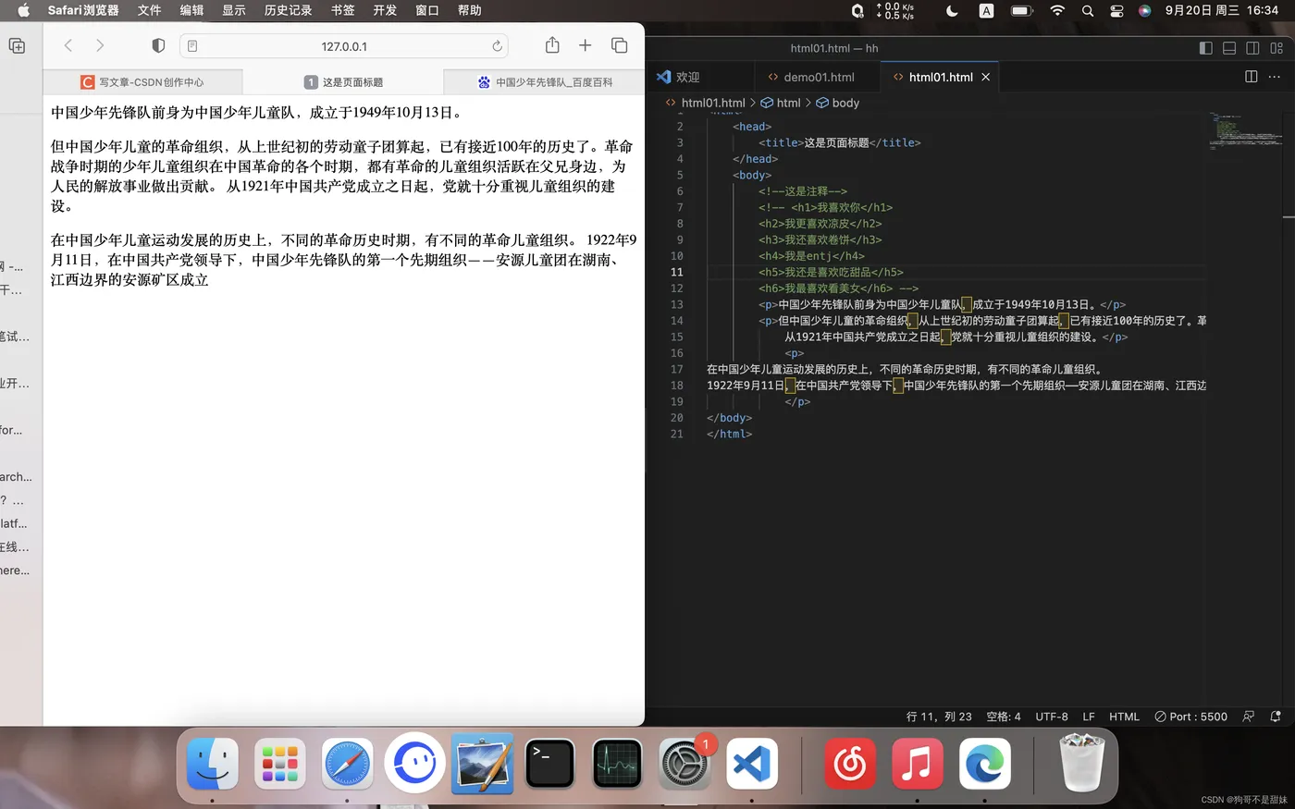Screen dimensions: 1295x809
Task: Open Apple Music from the Dock
Action: tap(917, 765)
